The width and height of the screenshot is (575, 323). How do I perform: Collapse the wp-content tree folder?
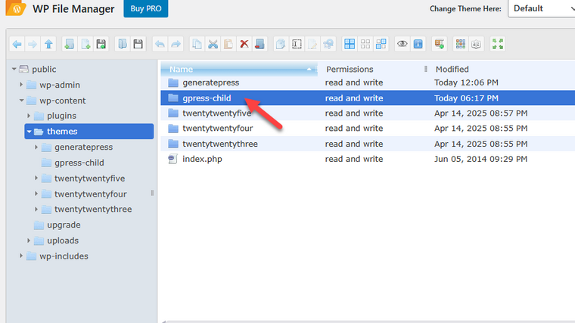click(21, 101)
